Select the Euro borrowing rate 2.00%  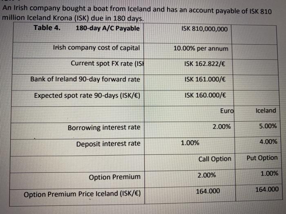221,126
